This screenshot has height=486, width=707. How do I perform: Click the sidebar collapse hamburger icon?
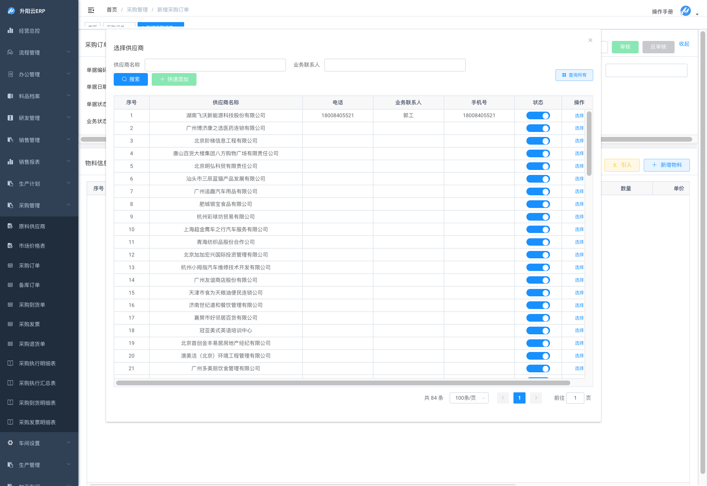91,10
